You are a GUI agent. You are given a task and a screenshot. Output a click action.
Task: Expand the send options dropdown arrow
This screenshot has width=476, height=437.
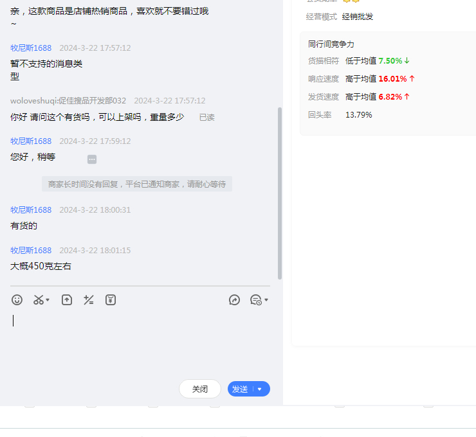click(260, 389)
